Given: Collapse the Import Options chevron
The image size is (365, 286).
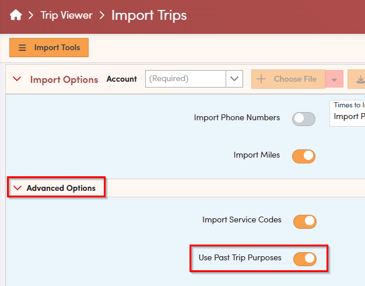Looking at the screenshot, I should tap(17, 79).
